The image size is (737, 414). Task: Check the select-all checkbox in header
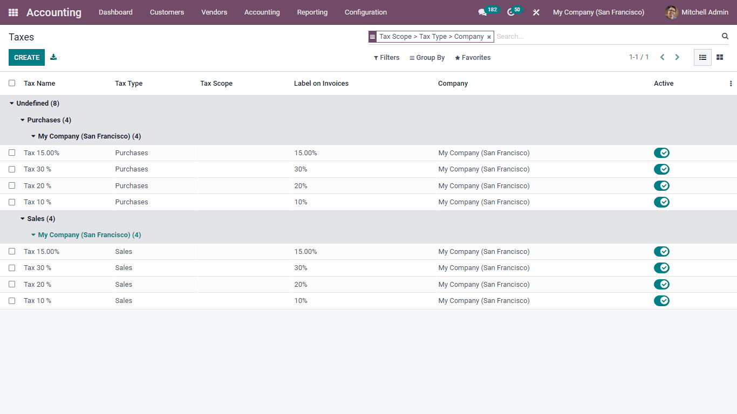[12, 83]
